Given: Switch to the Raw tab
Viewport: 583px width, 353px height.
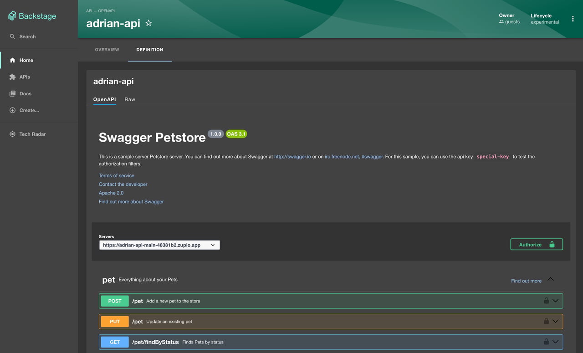Looking at the screenshot, I should click(130, 99).
